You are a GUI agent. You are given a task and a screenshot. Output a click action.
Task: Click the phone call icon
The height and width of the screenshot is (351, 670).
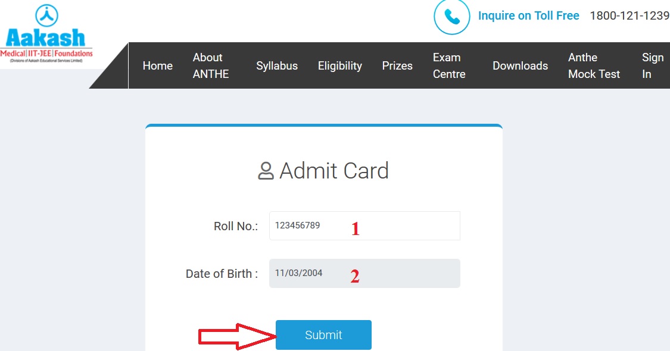click(452, 17)
